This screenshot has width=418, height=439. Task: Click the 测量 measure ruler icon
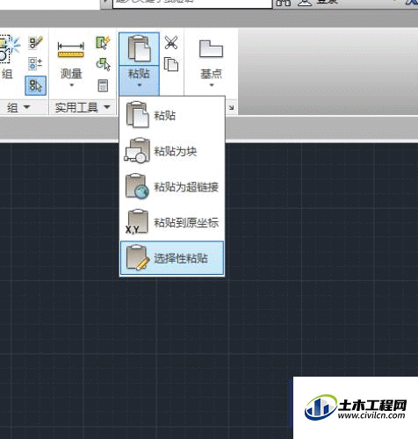pos(71,49)
